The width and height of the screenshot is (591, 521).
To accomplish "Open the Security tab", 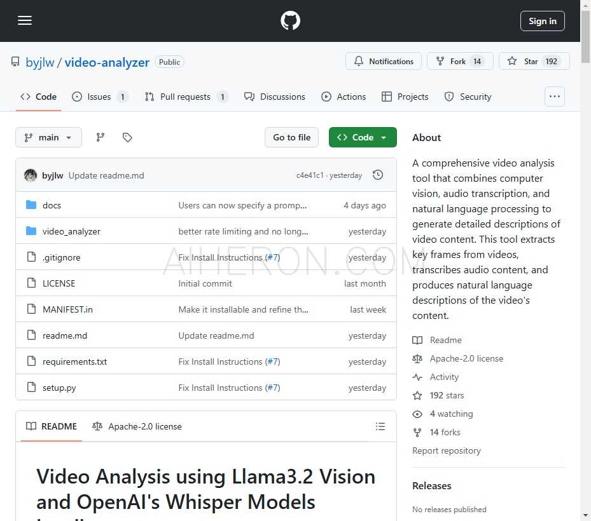I will (x=468, y=97).
